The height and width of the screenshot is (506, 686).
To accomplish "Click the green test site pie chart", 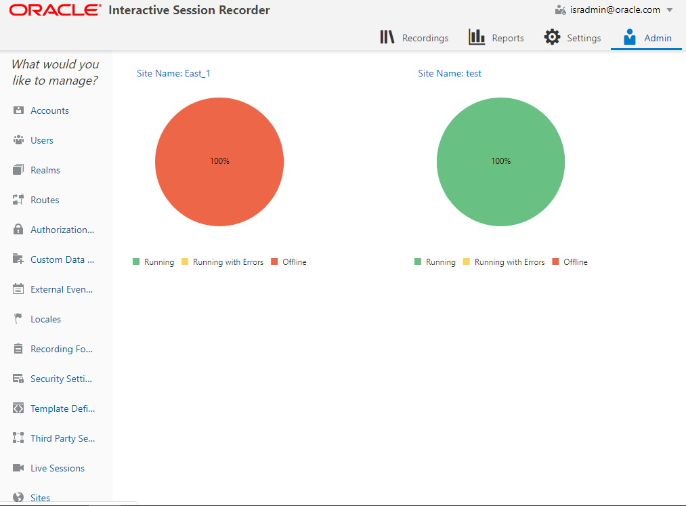I will (500, 161).
